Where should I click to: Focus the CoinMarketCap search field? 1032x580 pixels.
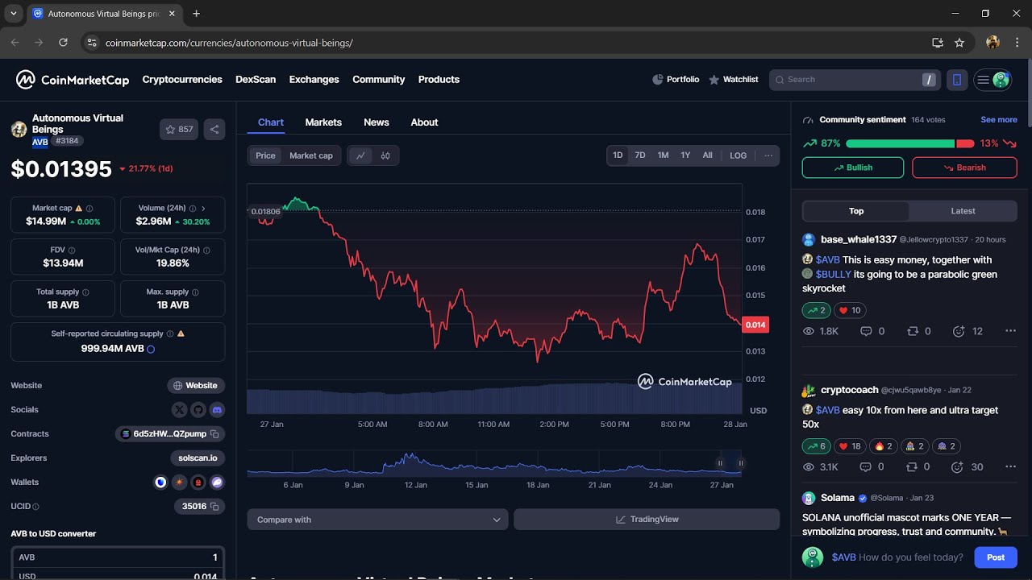point(855,80)
